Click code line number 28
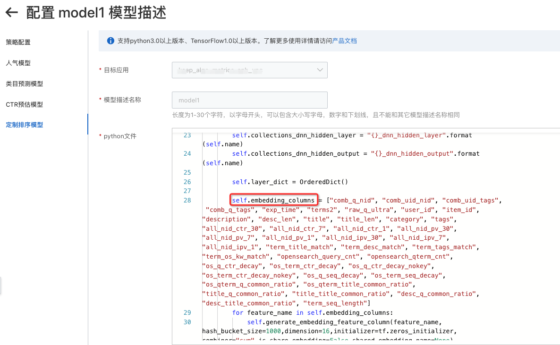560x345 pixels. 187,201
